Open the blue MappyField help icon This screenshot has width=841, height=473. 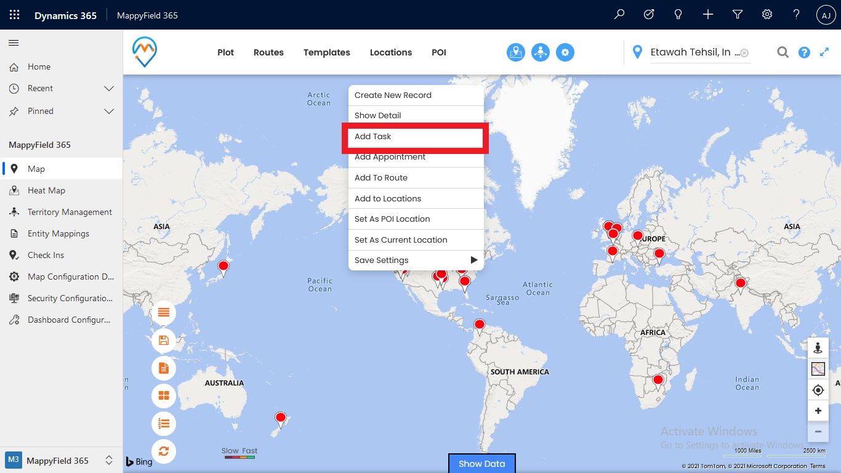tap(804, 52)
